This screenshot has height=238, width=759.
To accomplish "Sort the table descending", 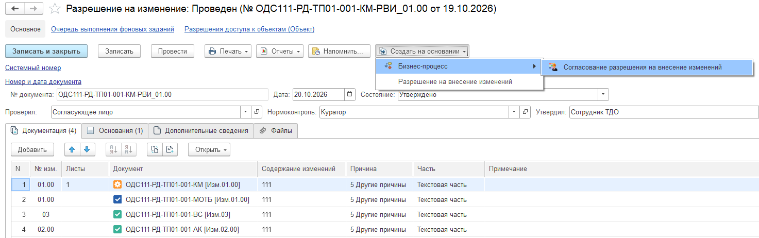I will click(129, 149).
